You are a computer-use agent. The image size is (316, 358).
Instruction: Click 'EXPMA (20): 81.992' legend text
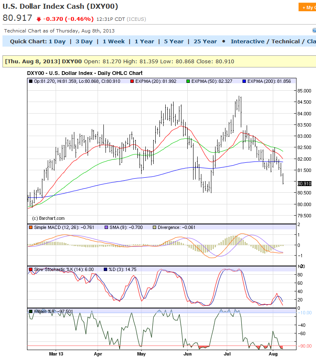pos(156,81)
